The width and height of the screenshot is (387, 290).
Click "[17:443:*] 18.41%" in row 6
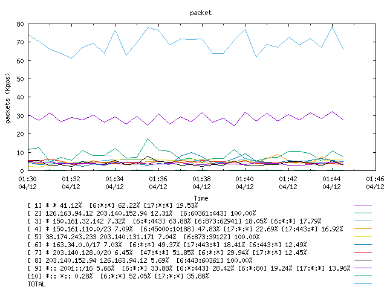click(x=214, y=245)
